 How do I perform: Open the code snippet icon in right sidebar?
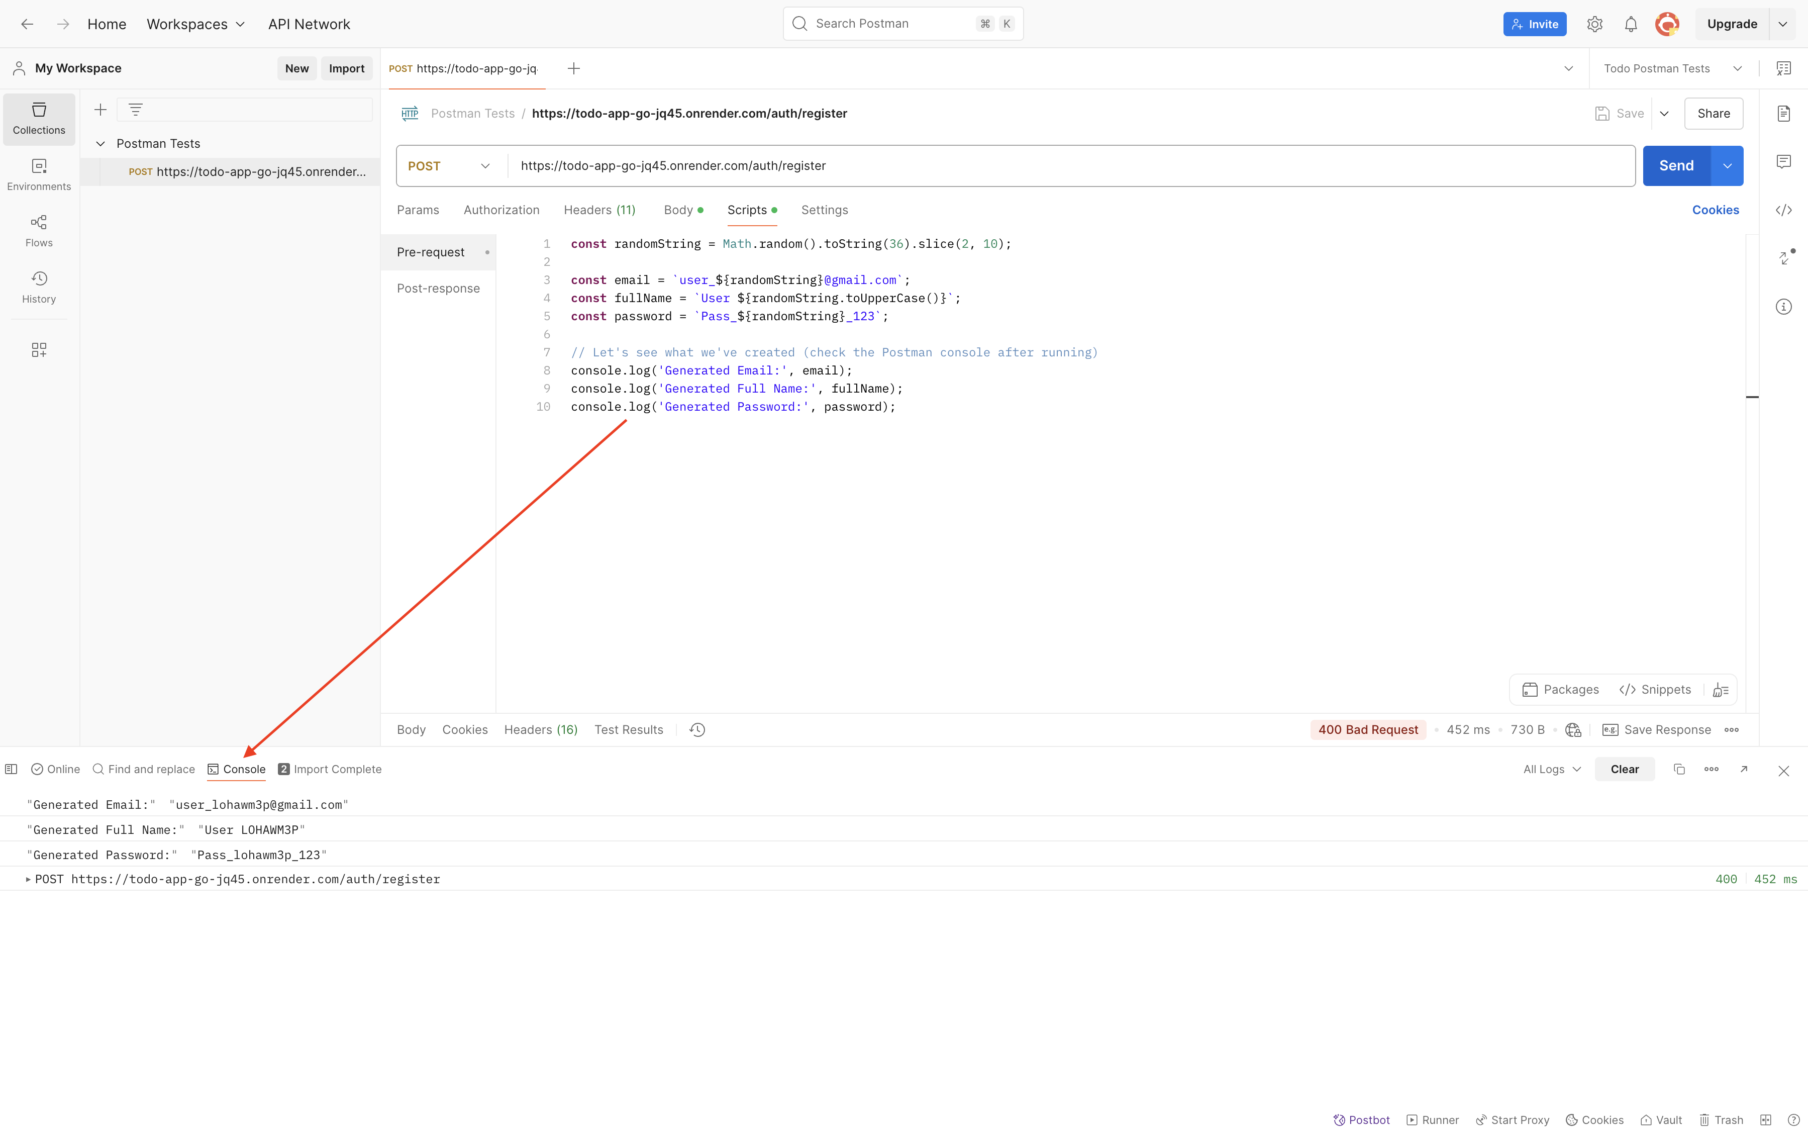pyautogui.click(x=1784, y=211)
